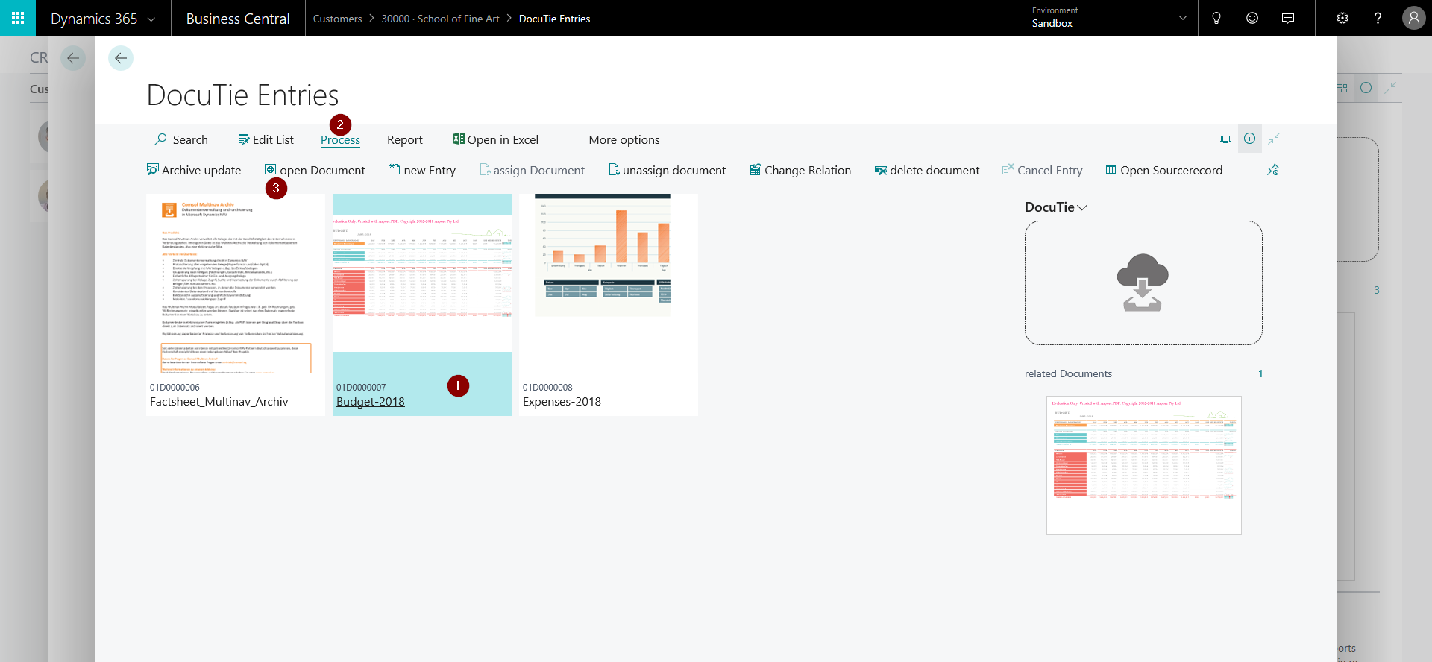Open the user account avatar

pyautogui.click(x=1413, y=18)
